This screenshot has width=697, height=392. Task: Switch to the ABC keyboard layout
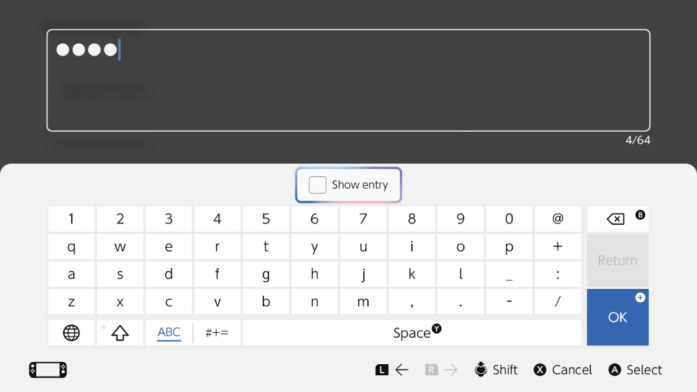tap(169, 333)
